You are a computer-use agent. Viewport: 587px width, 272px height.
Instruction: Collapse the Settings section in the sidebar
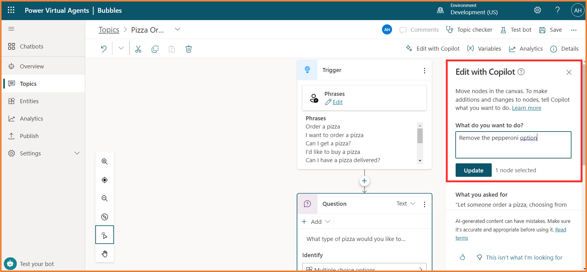click(77, 153)
